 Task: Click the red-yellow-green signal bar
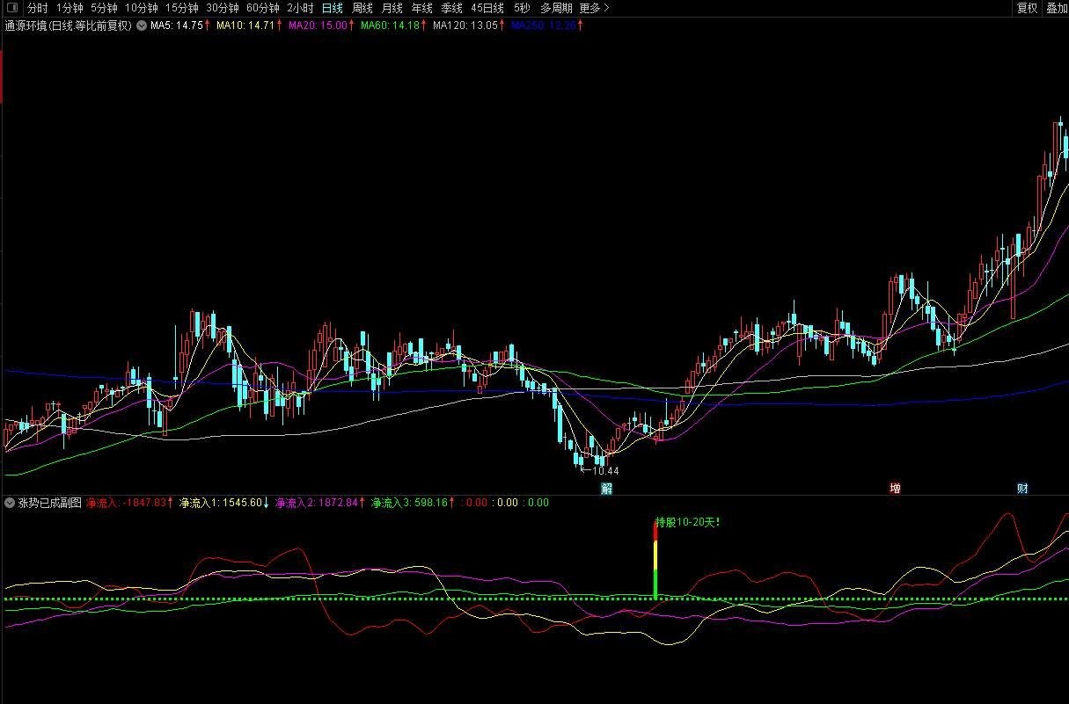(x=655, y=561)
